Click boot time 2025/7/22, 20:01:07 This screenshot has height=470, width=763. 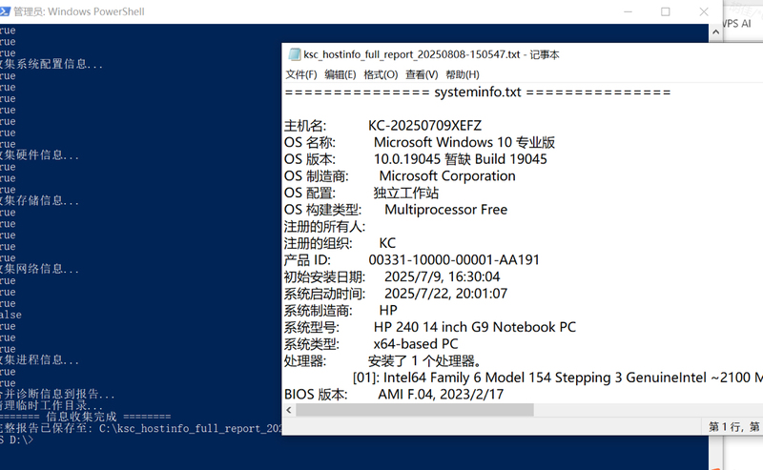tap(445, 294)
